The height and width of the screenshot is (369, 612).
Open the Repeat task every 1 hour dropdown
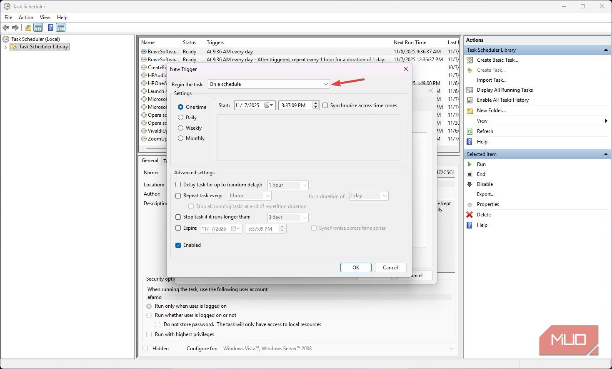point(250,196)
